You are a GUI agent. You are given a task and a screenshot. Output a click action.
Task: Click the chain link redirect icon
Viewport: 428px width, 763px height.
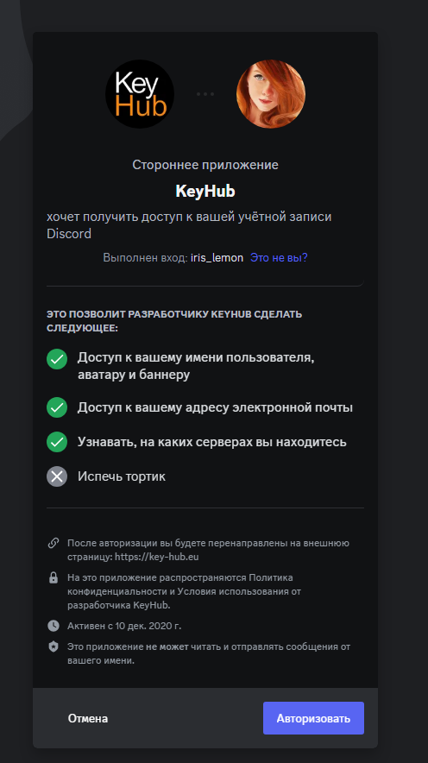pyautogui.click(x=53, y=543)
